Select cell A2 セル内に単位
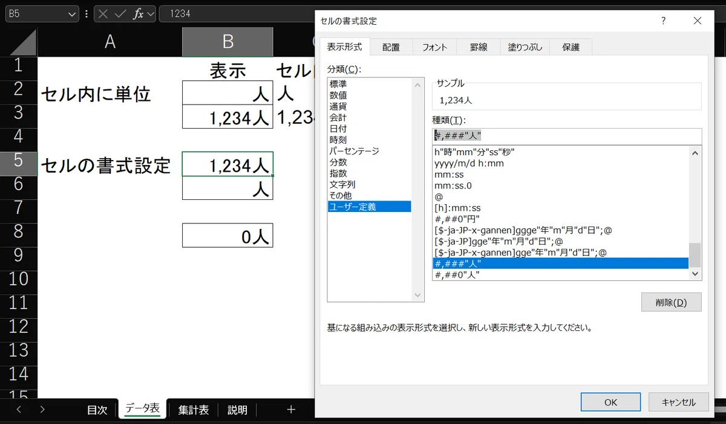 [x=110, y=92]
